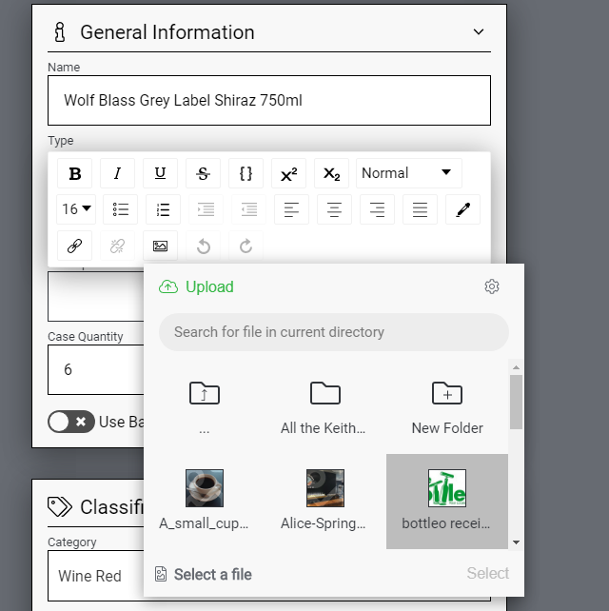Click the insert link icon
Image resolution: width=609 pixels, height=611 pixels.
(75, 246)
